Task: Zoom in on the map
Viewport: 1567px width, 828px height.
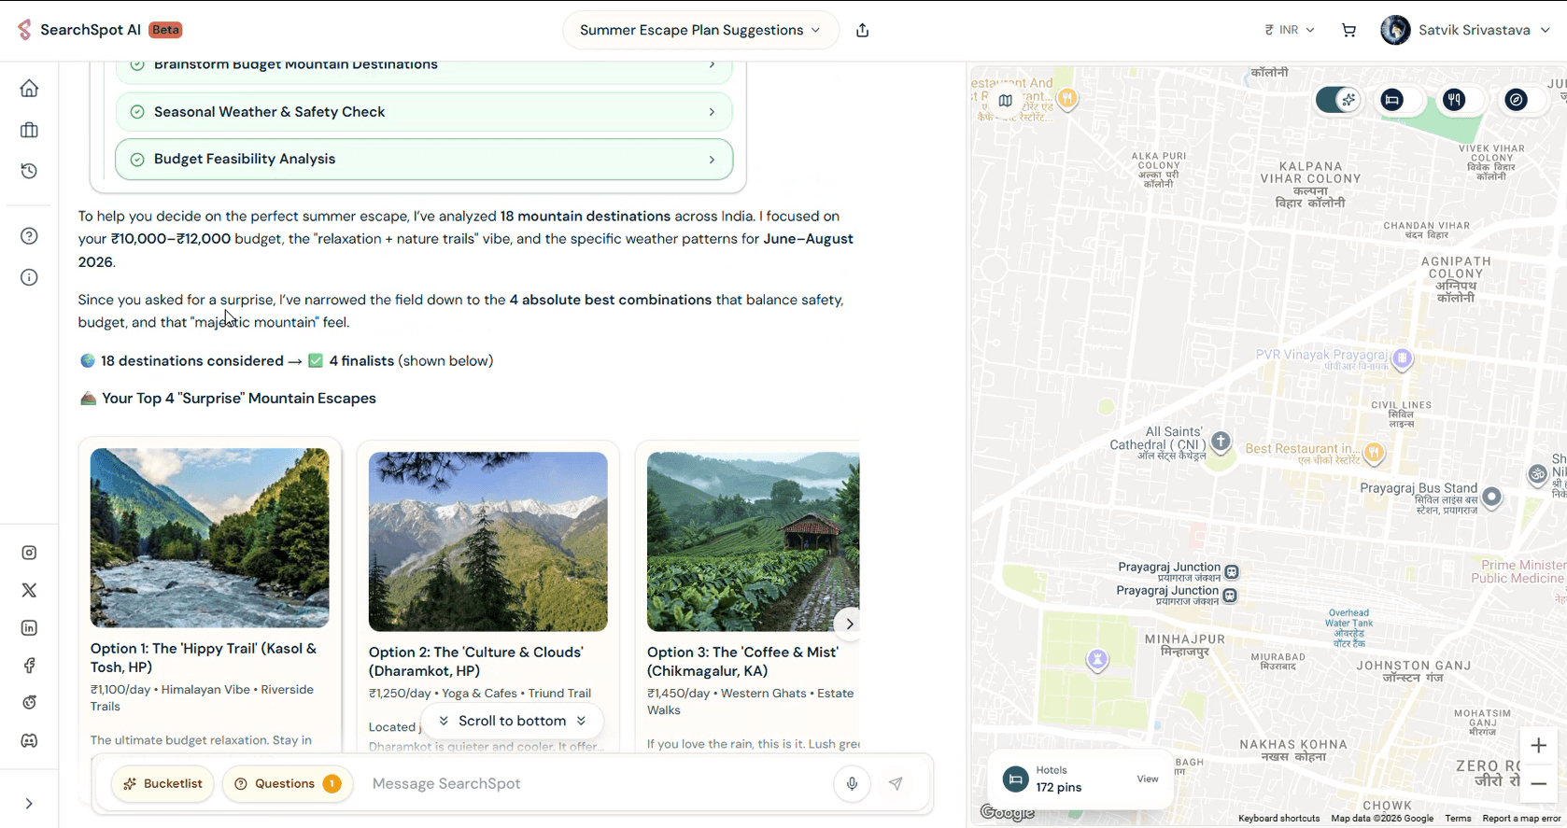Action: pyautogui.click(x=1538, y=746)
